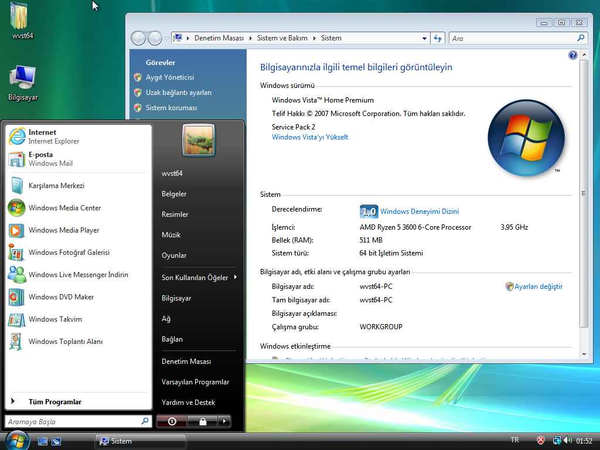Open the help question mark icon in the Sistem window

pos(572,55)
